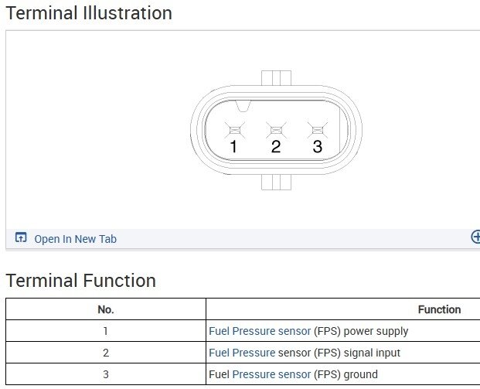Viewport: 480px width, 389px height.
Task: Click the Terminal Illustration heading
Action: coord(89,13)
